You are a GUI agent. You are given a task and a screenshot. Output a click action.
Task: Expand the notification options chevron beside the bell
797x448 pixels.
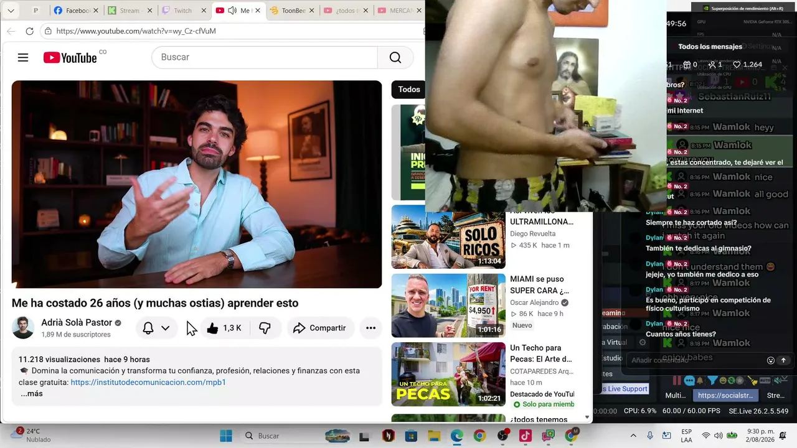pos(165,328)
